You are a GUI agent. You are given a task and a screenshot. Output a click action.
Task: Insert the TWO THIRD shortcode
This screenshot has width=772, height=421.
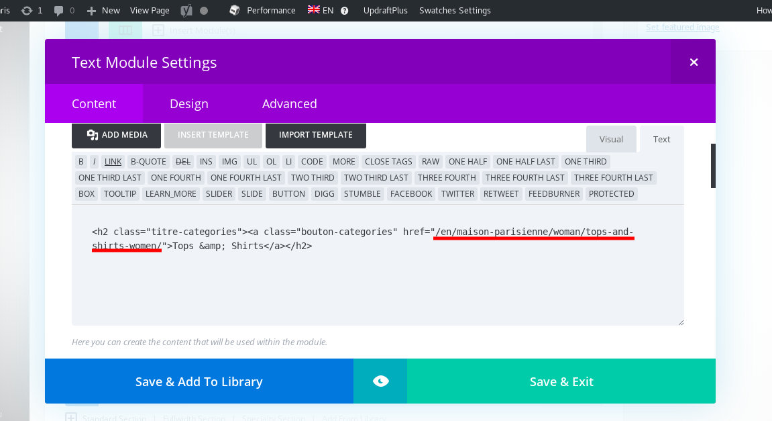coord(313,178)
